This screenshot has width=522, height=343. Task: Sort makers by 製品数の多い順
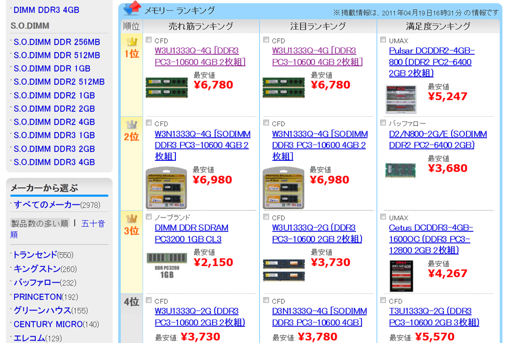pos(39,224)
